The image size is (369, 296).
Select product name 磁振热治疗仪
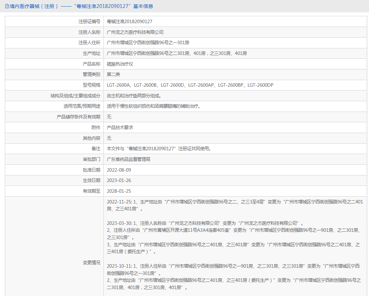tap(120, 64)
